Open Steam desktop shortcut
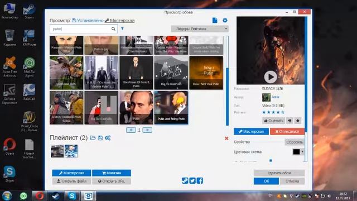The height and width of the screenshot is (201, 357). (x=29, y=11)
